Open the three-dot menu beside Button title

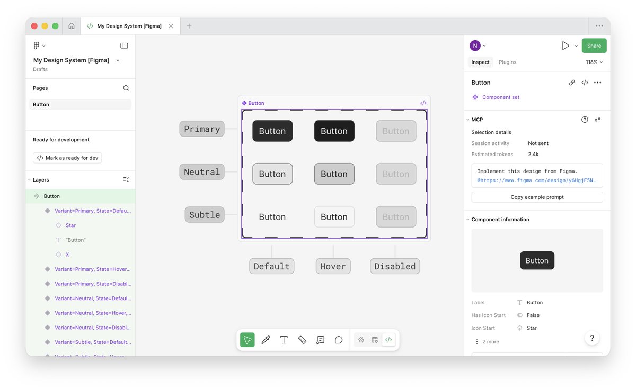pos(598,83)
